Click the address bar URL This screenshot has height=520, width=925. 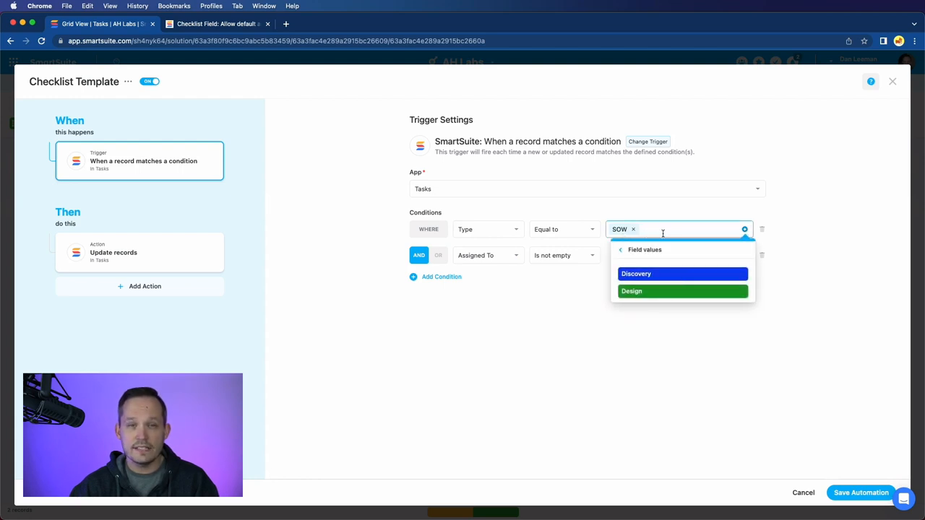[x=276, y=41]
